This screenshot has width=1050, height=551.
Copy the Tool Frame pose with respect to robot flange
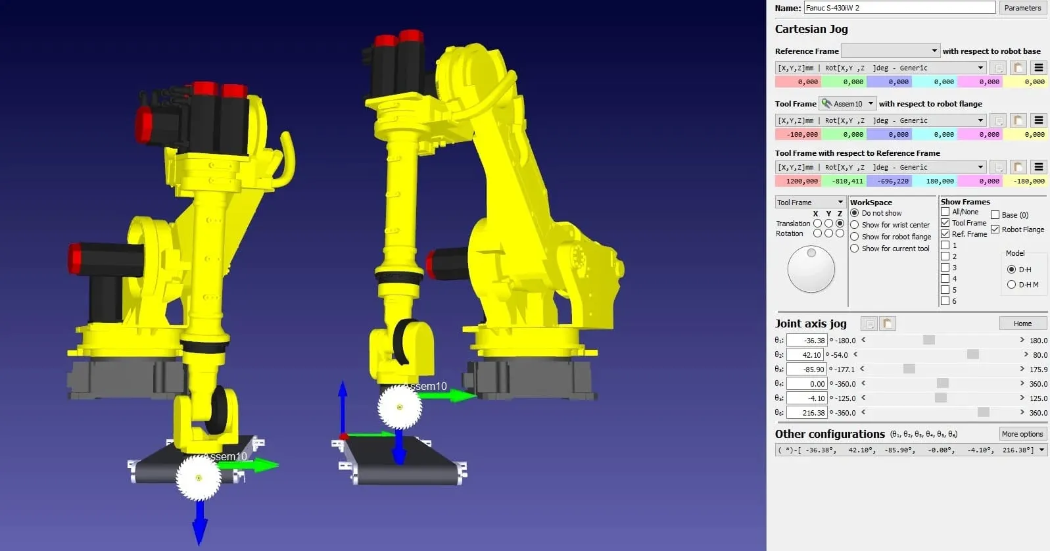point(999,120)
